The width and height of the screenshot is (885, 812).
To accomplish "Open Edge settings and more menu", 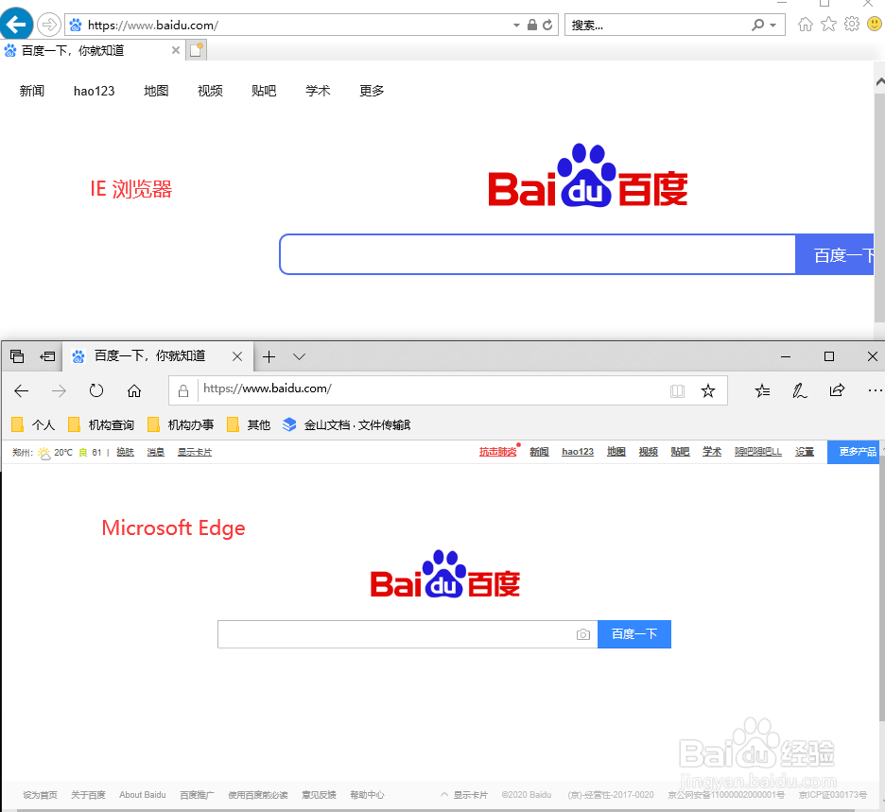I will click(x=875, y=390).
